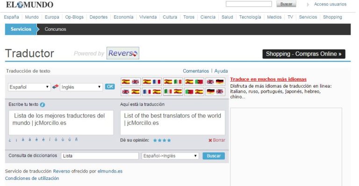
Task: Open the Comentarios link
Action: [196, 71]
